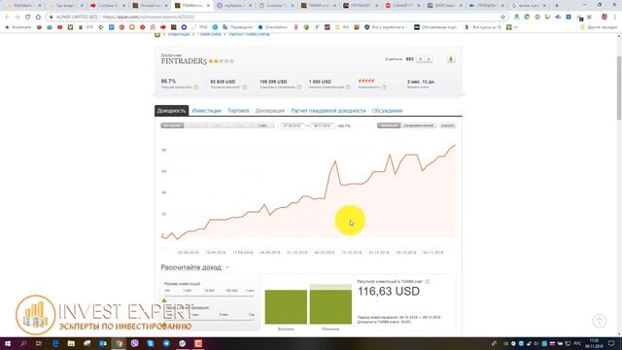Viewport: 622px width, 350px height.
Task: Click the chart start date field
Action: pos(293,125)
